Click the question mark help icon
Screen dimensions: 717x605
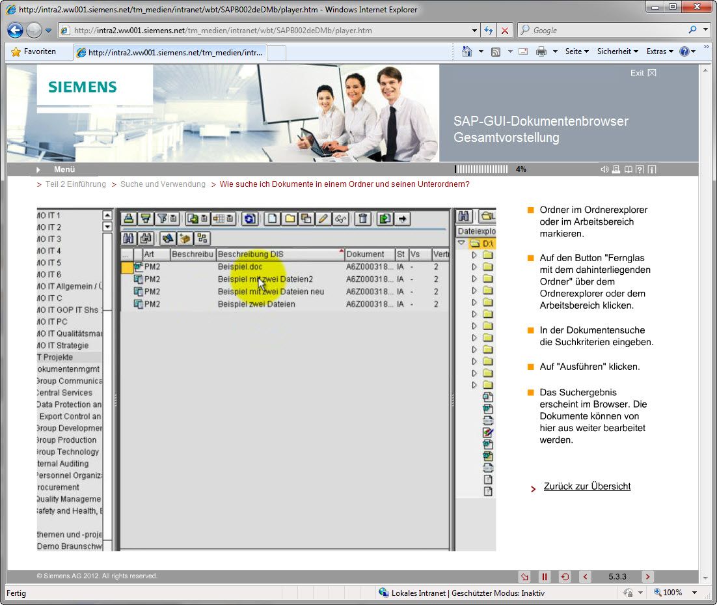tap(640, 169)
